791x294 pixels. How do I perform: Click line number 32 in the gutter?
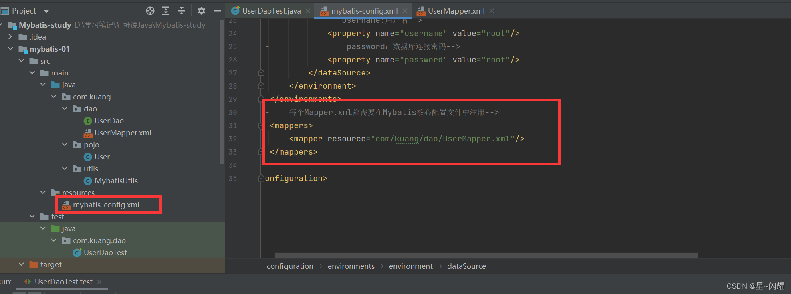[x=233, y=139]
